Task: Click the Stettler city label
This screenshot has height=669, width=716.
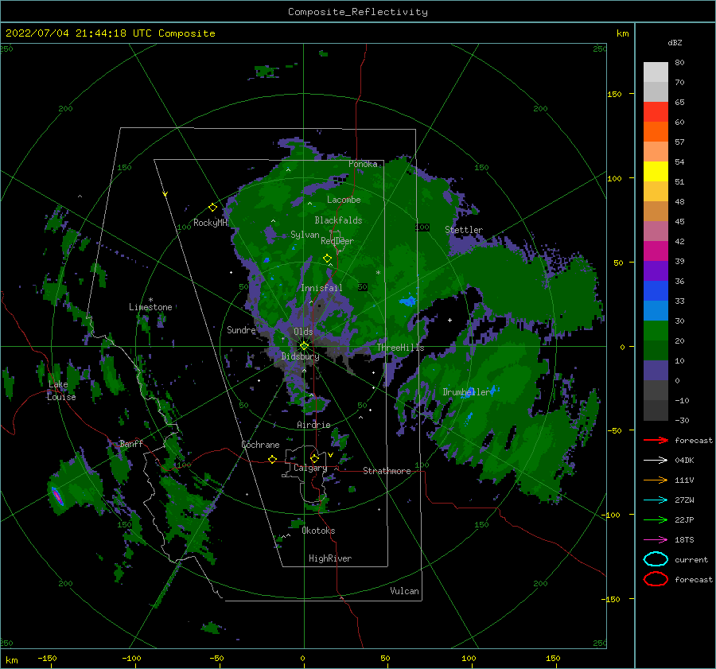Action: [464, 230]
